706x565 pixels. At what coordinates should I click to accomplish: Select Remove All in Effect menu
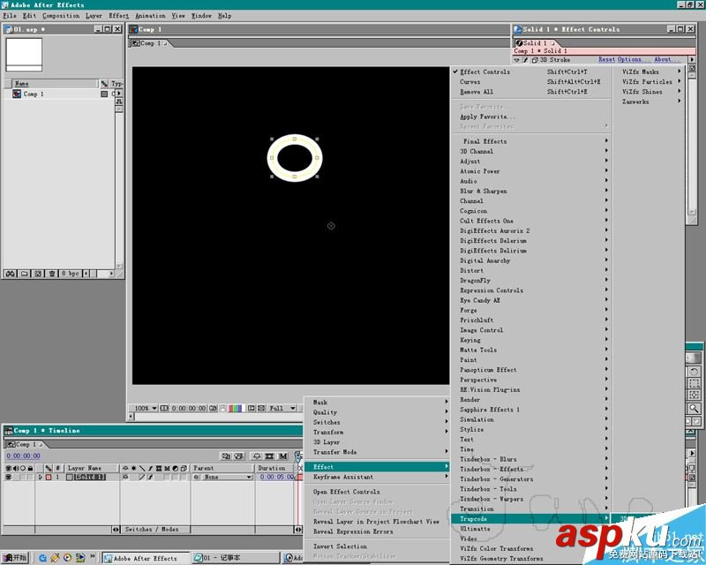531,92
